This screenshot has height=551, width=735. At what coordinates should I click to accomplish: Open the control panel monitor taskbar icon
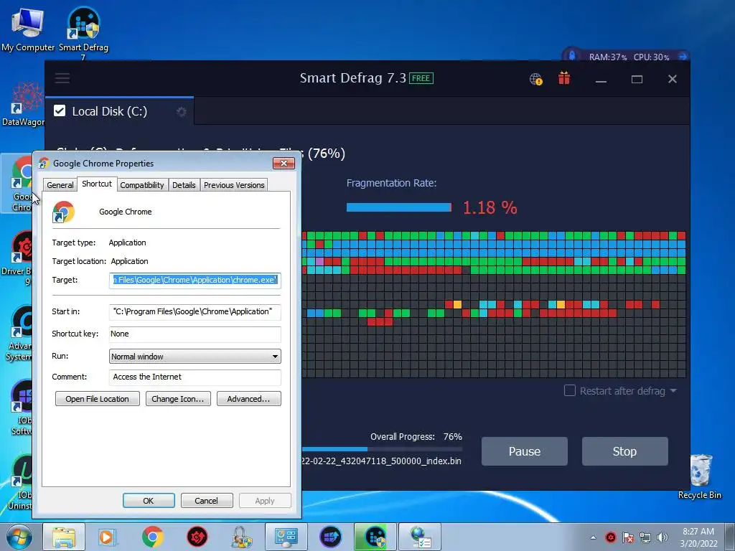(286, 537)
